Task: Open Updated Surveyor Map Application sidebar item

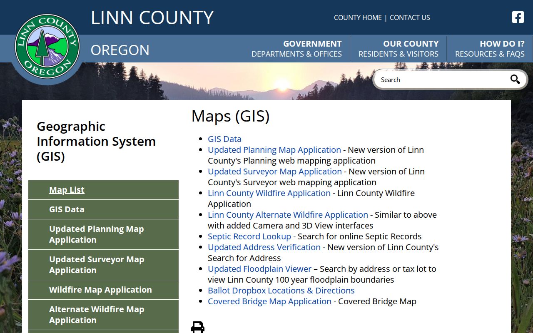Action: 103,265
